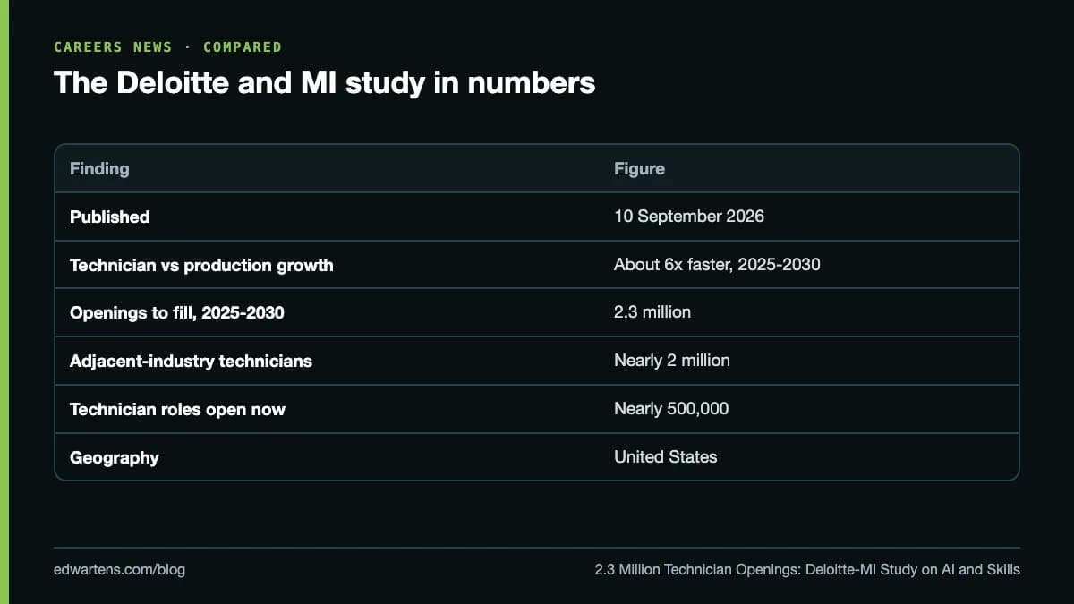
Task: Click the '10 September 2026' cell
Action: point(689,217)
